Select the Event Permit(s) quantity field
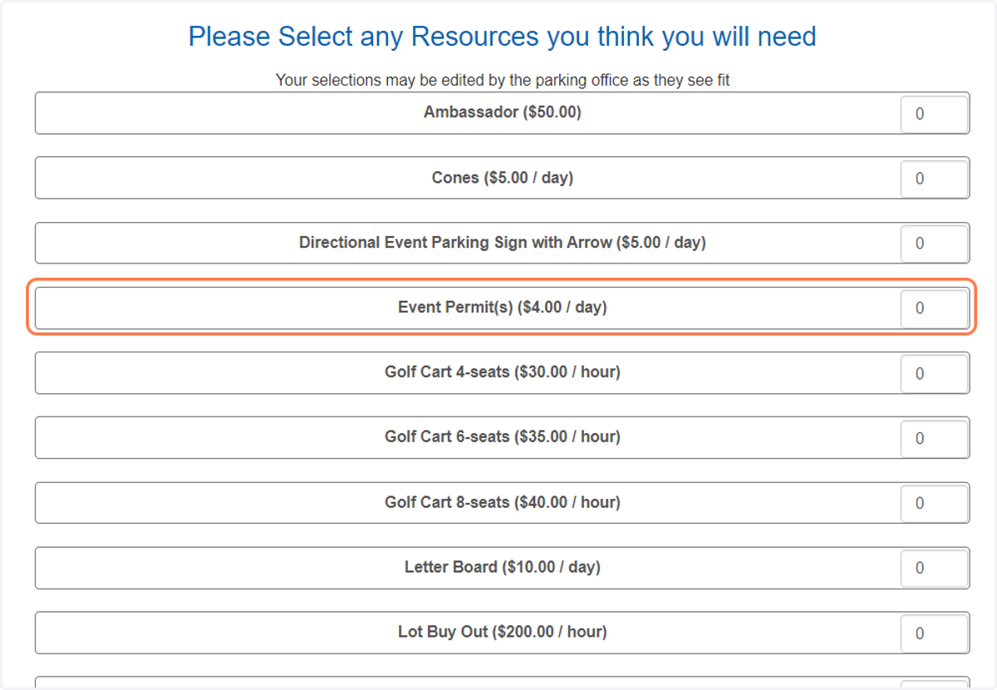This screenshot has height=690, width=997. [935, 308]
